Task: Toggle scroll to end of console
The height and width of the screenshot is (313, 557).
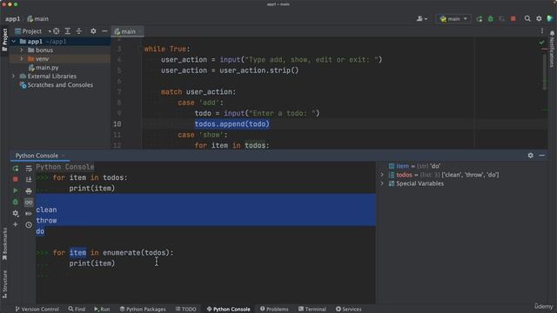Action: coord(29,179)
